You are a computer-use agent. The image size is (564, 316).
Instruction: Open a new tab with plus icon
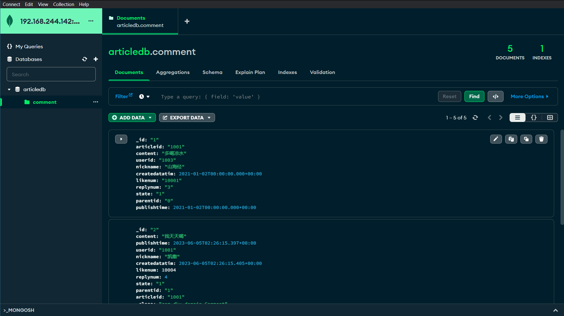187,21
